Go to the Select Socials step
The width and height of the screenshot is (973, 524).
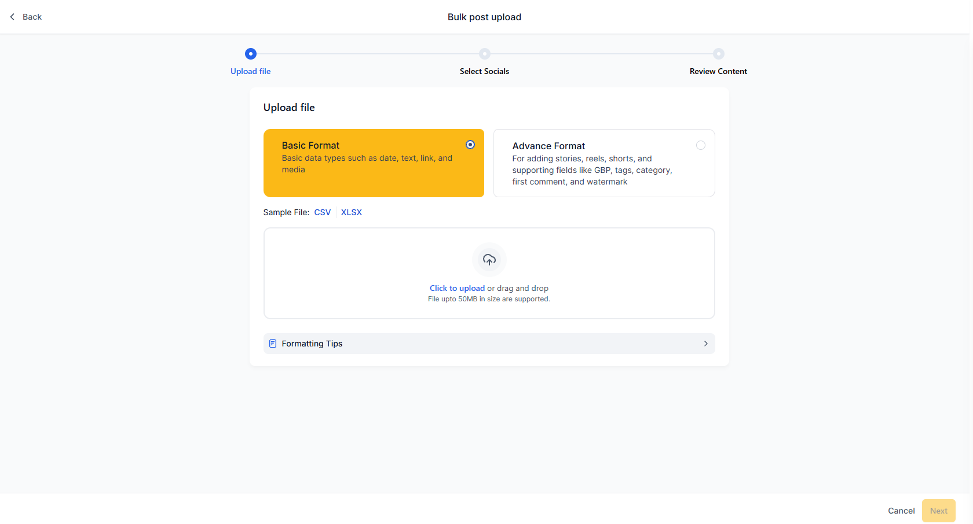[485, 71]
